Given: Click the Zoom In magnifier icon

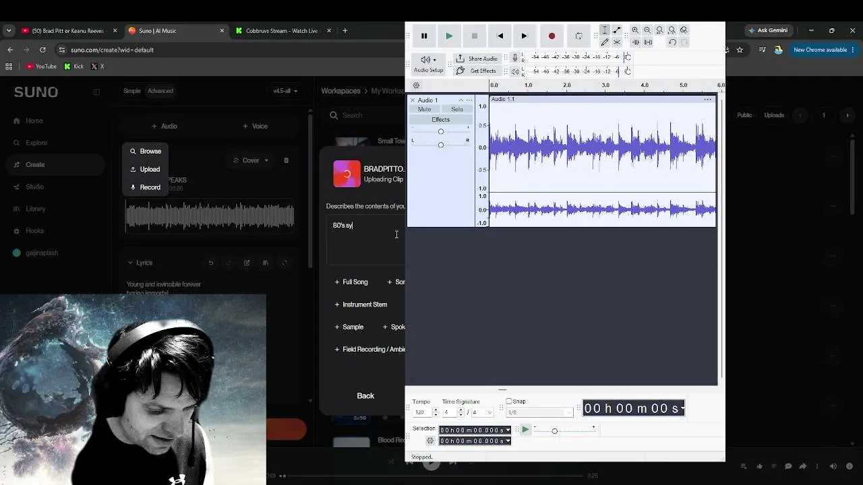Looking at the screenshot, I should (x=635, y=30).
